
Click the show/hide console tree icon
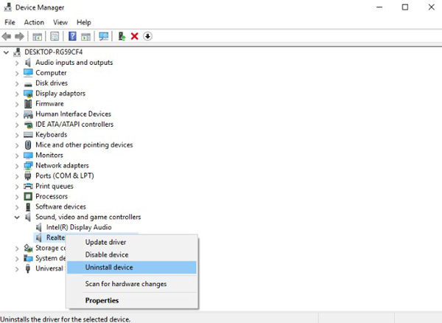pos(38,36)
